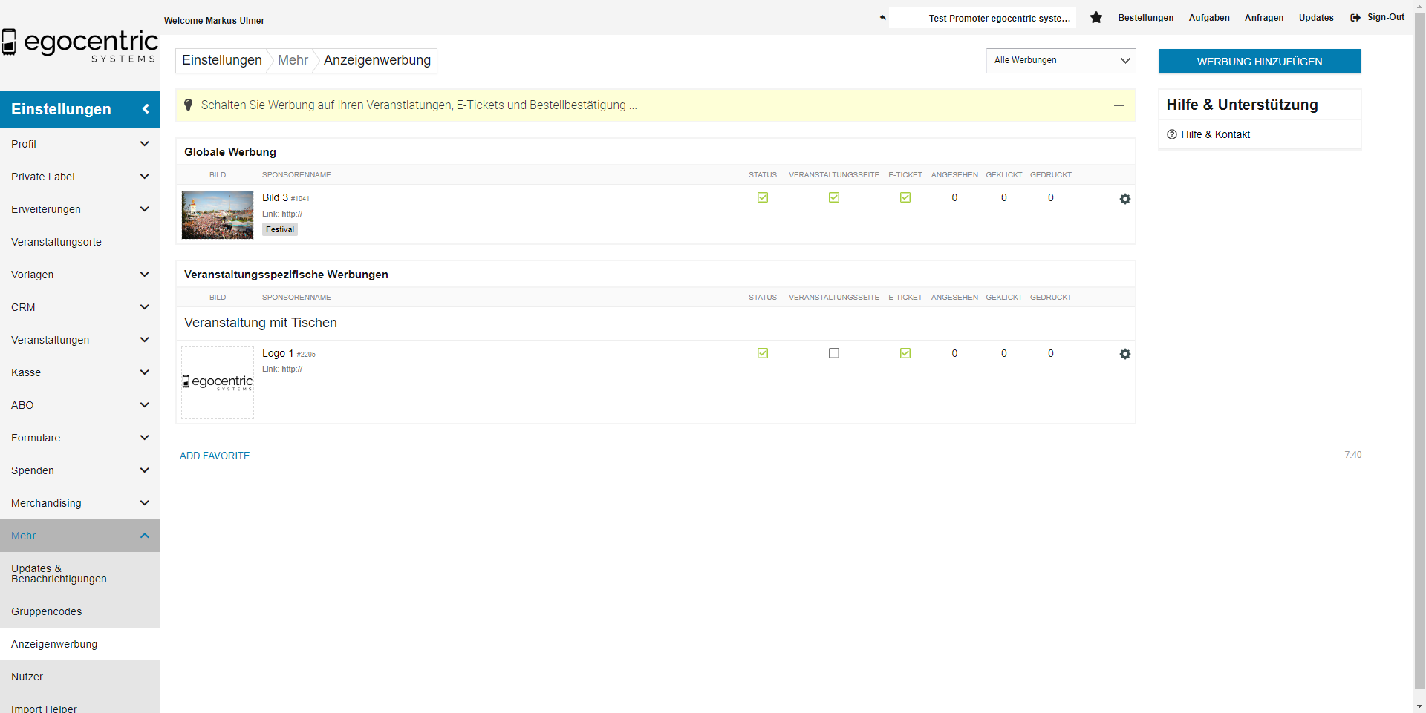
Task: Open settings gear for Logo 1
Action: pos(1124,354)
